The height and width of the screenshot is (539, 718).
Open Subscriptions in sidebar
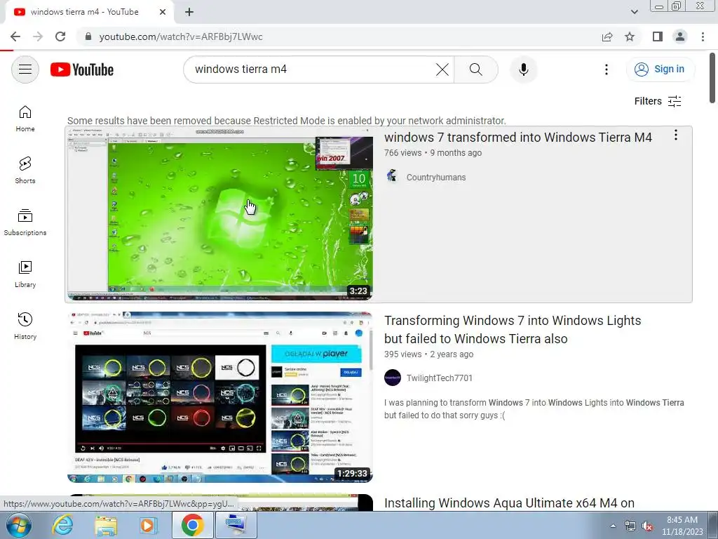[x=25, y=222]
